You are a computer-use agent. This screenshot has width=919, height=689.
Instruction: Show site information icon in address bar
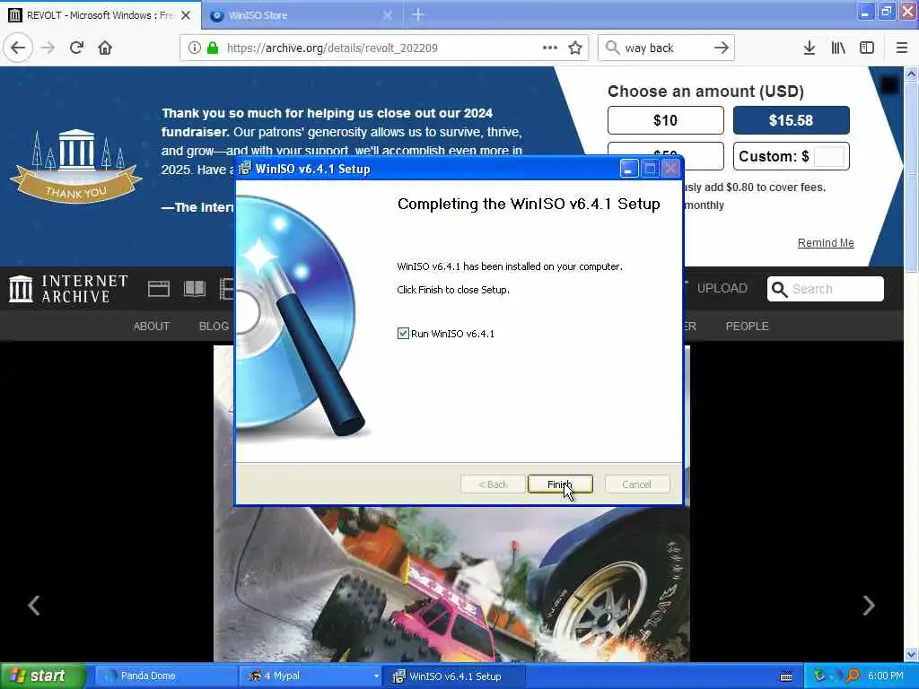tap(195, 48)
